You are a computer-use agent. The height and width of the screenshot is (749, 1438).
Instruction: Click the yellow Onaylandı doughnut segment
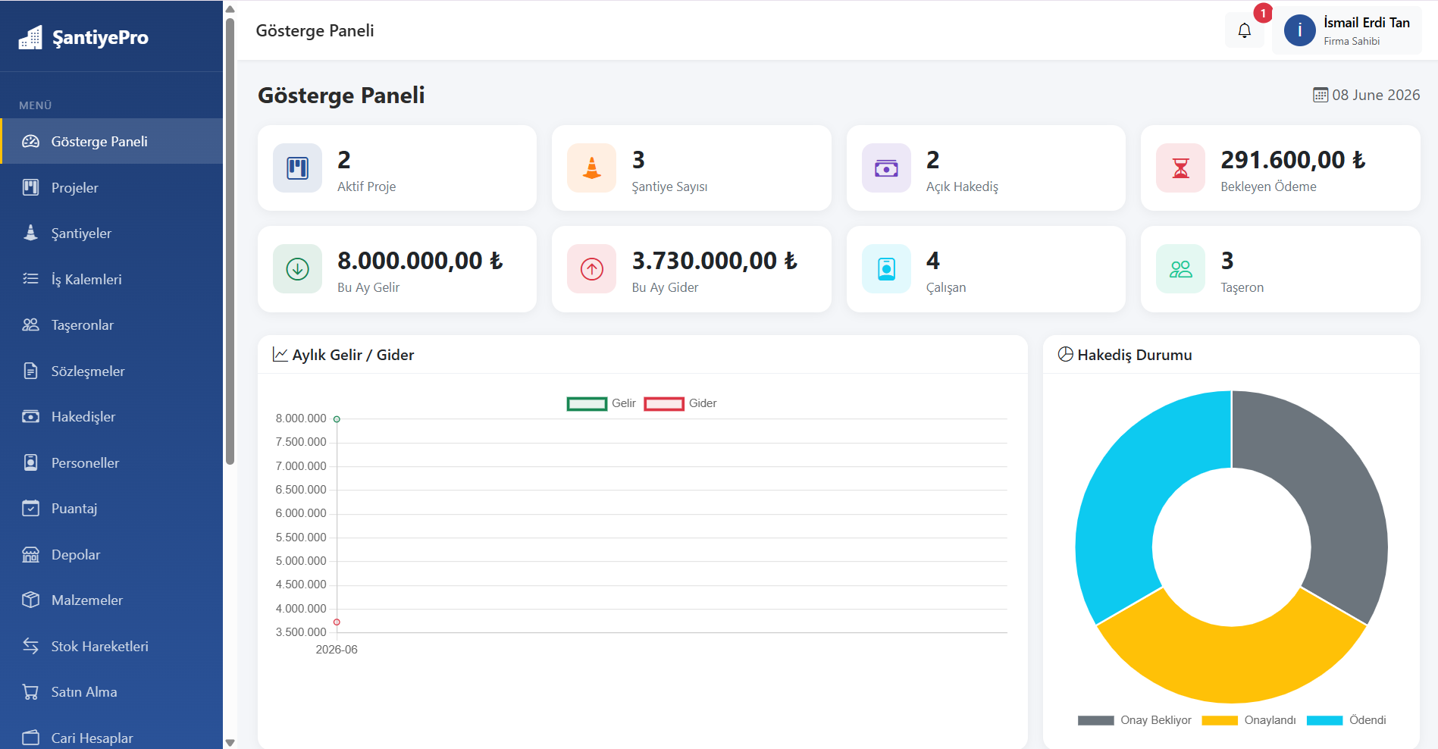point(1231,661)
